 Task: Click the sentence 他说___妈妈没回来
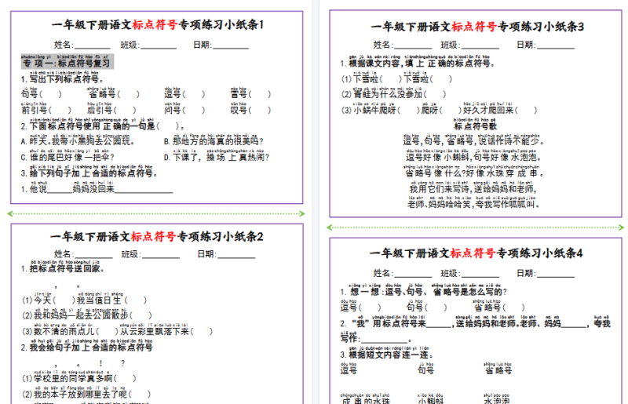(97, 188)
